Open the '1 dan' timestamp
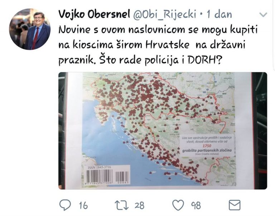 (219, 14)
